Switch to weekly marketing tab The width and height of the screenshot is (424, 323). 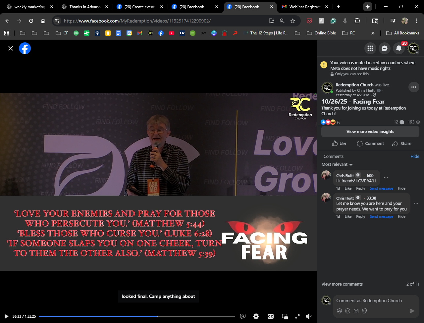point(29,7)
